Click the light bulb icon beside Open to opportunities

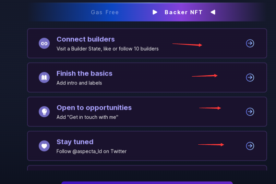point(44,111)
